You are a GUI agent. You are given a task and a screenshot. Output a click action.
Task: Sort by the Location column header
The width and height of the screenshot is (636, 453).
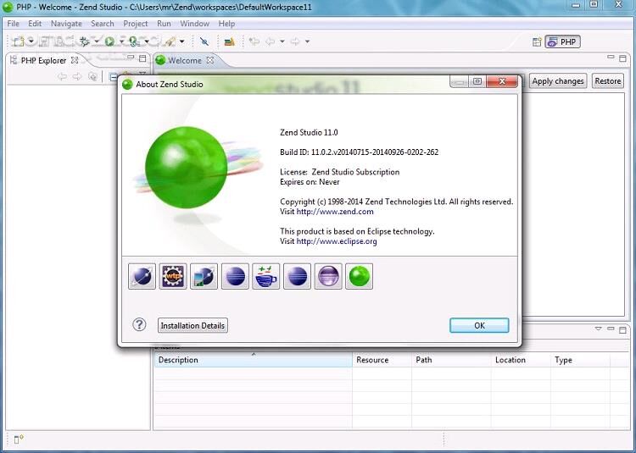pos(521,360)
